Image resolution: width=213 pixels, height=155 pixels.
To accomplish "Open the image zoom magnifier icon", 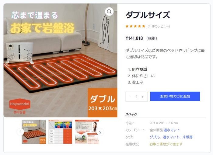I will 109,12.
